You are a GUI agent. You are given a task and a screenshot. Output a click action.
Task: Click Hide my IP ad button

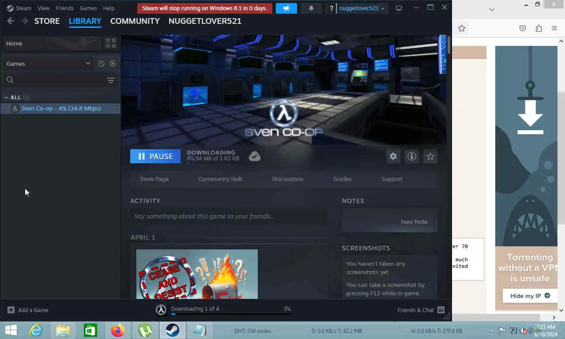530,296
